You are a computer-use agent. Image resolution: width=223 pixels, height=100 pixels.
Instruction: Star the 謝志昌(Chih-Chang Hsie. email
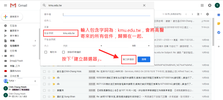point(49,71)
